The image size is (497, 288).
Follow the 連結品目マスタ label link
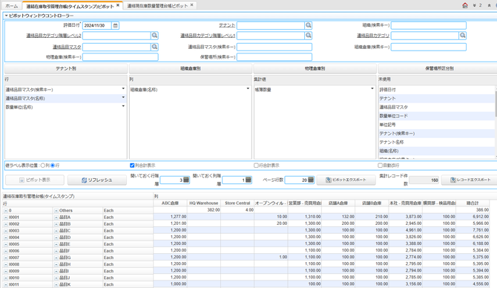(x=67, y=47)
